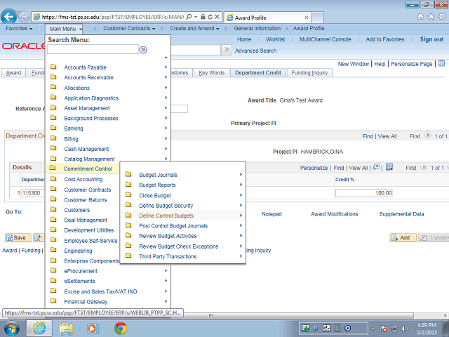Switch to the Key Words tab
The height and width of the screenshot is (337, 449).
[211, 72]
